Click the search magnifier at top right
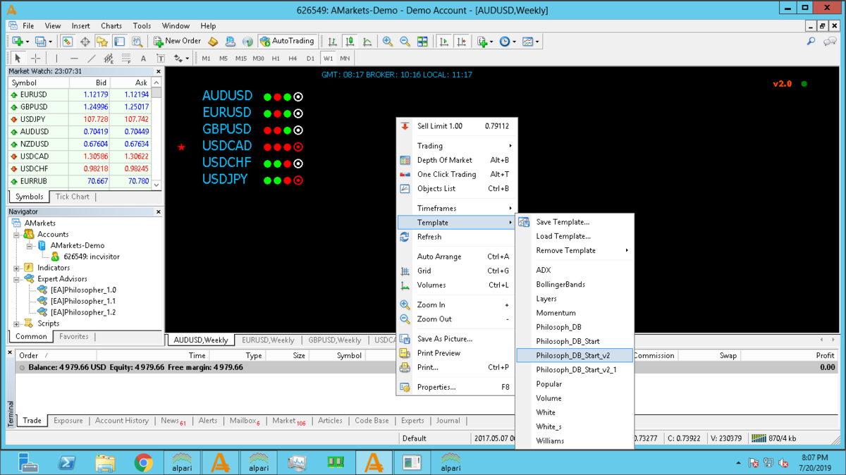The image size is (846, 475). pos(811,42)
